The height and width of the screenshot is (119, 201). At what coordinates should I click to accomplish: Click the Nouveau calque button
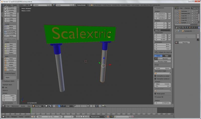(163, 61)
